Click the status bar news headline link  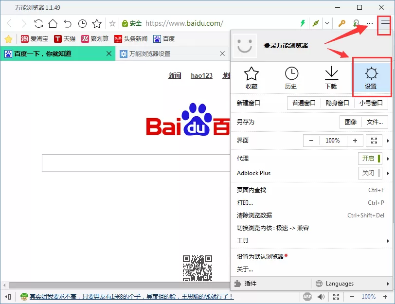tap(132, 296)
